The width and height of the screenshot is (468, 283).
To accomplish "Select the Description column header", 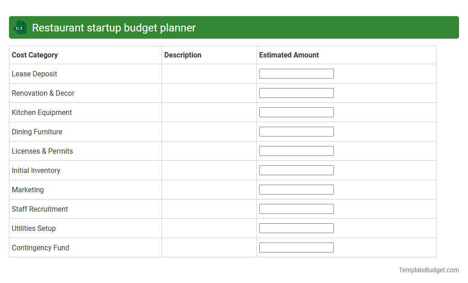I will (x=183, y=55).
